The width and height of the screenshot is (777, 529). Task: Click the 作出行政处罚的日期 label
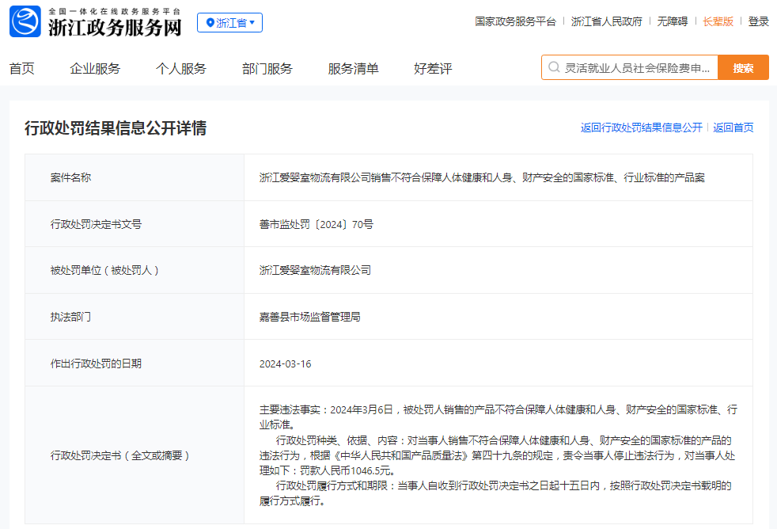pos(96,363)
